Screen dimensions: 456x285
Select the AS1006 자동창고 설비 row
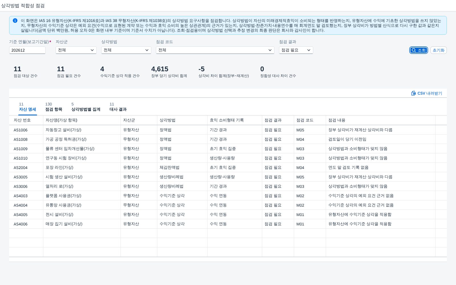228,130
